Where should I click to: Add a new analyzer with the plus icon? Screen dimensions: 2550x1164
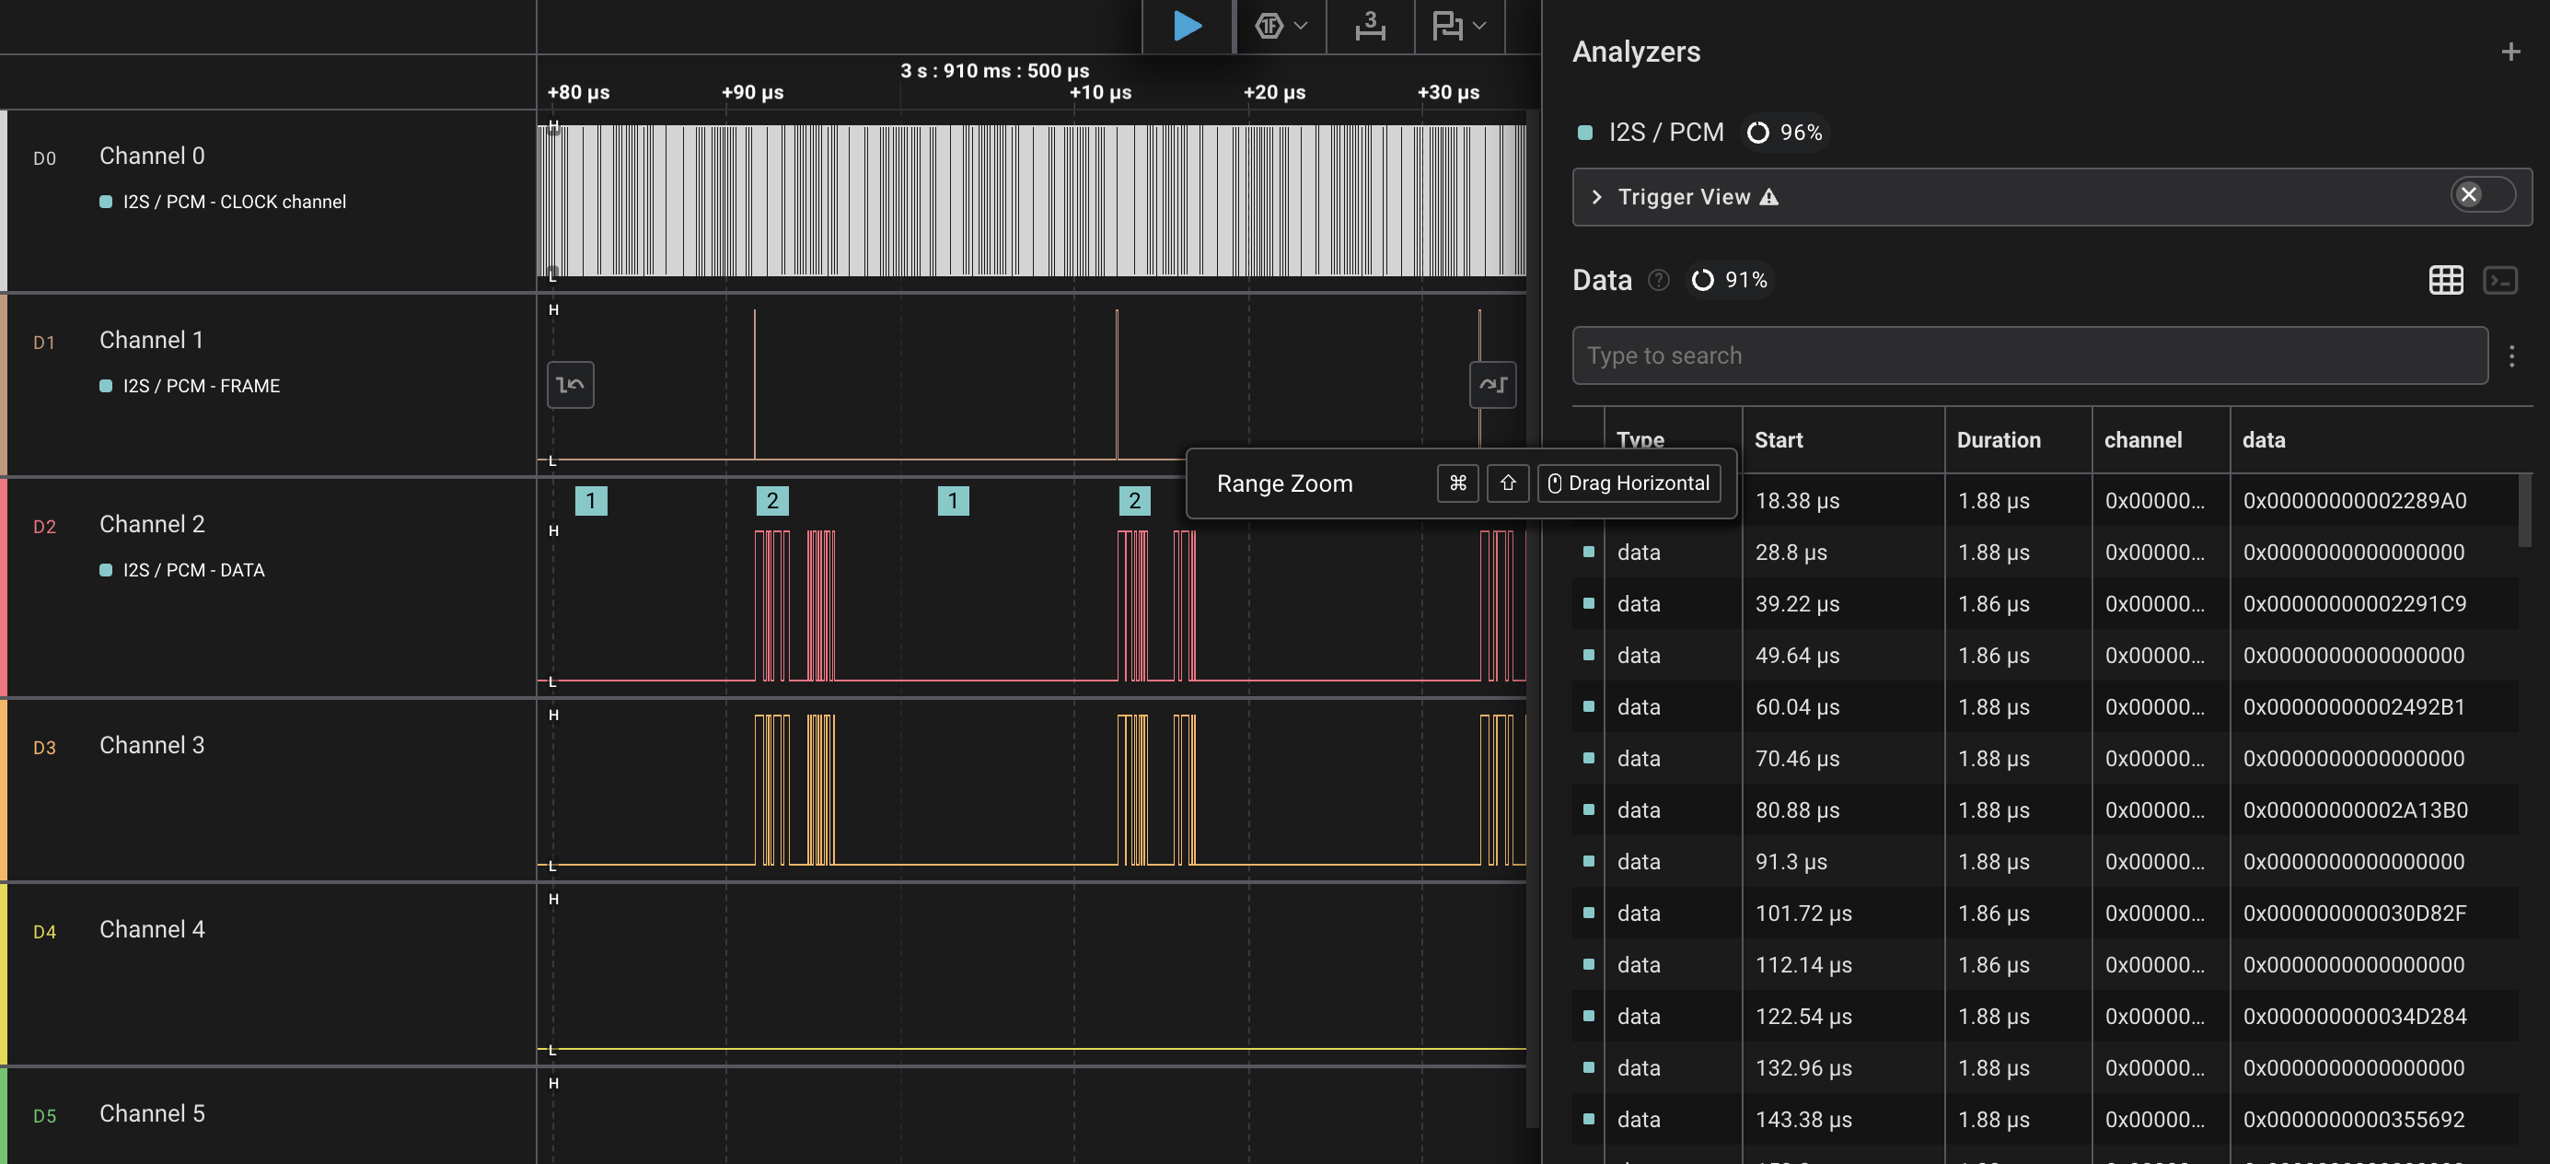(x=2510, y=52)
